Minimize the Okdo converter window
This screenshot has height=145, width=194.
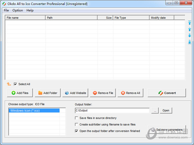(169, 3)
